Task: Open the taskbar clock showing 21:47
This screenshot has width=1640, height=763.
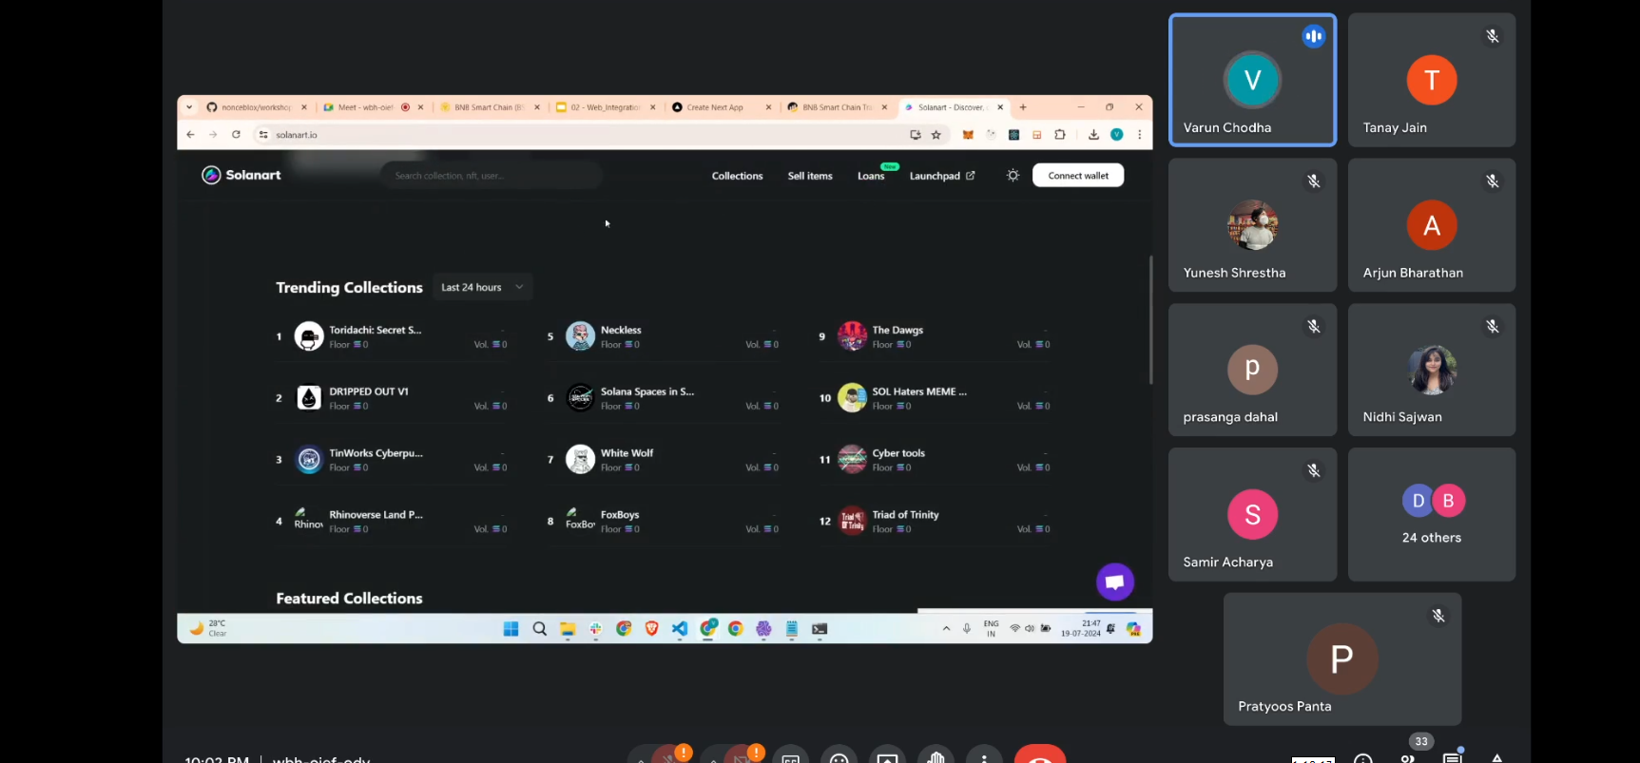Action: [x=1081, y=629]
